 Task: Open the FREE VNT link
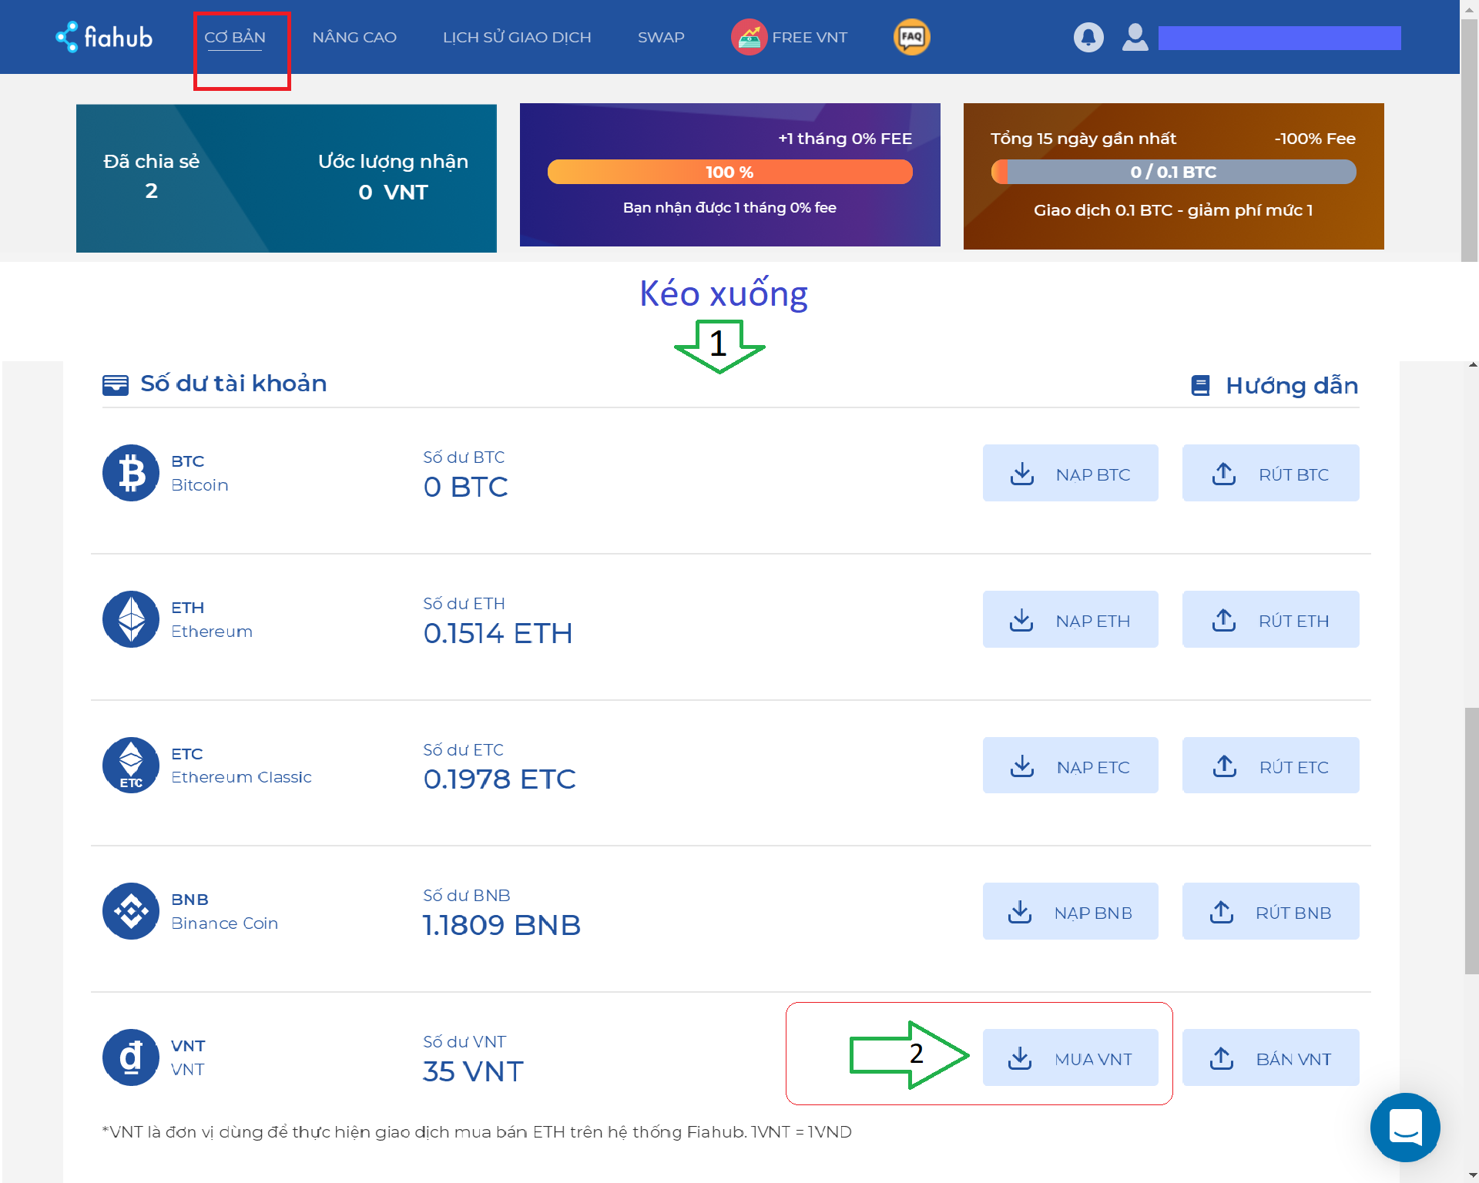coord(810,37)
